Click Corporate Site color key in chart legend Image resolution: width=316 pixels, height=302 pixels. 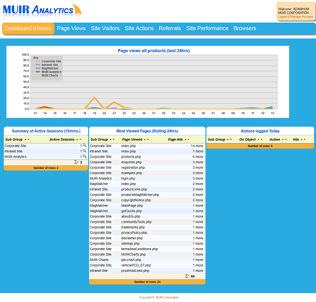tap(38, 61)
